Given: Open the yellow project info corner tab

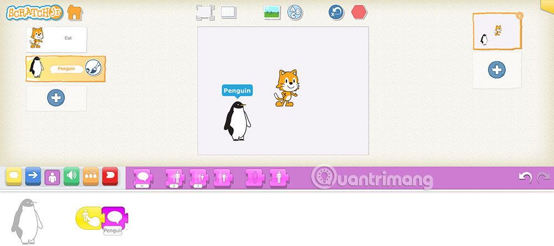Looking at the screenshot, I should pos(547,6).
